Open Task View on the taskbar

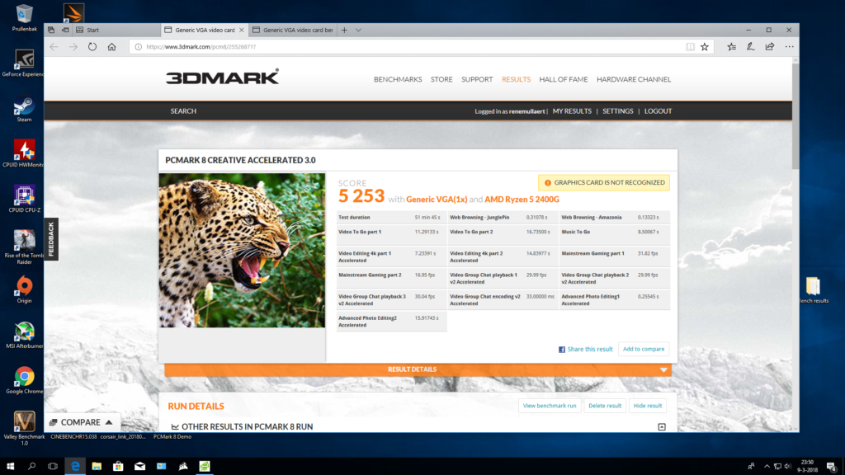coord(53,467)
